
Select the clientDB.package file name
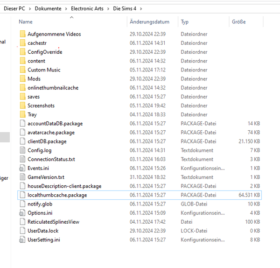pyautogui.click(x=47, y=141)
